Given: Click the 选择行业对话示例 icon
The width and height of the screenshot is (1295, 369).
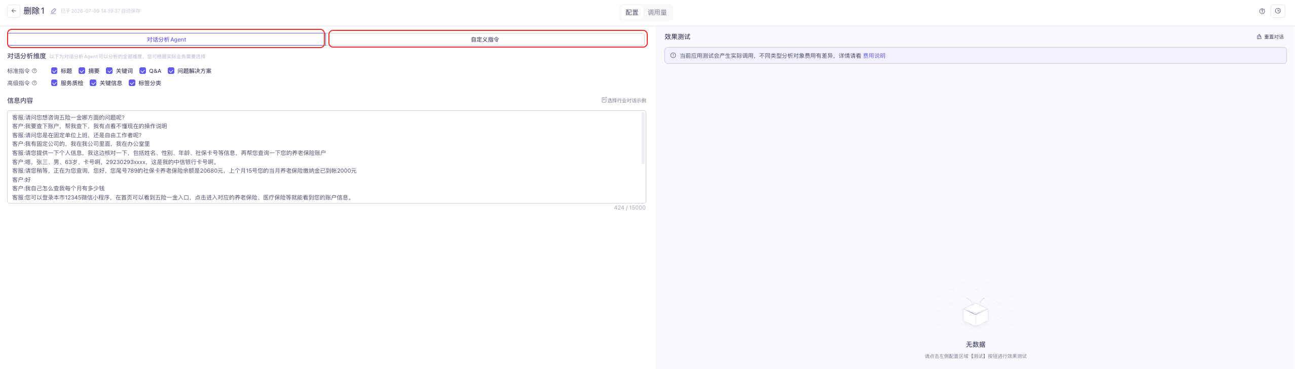Looking at the screenshot, I should pyautogui.click(x=604, y=100).
